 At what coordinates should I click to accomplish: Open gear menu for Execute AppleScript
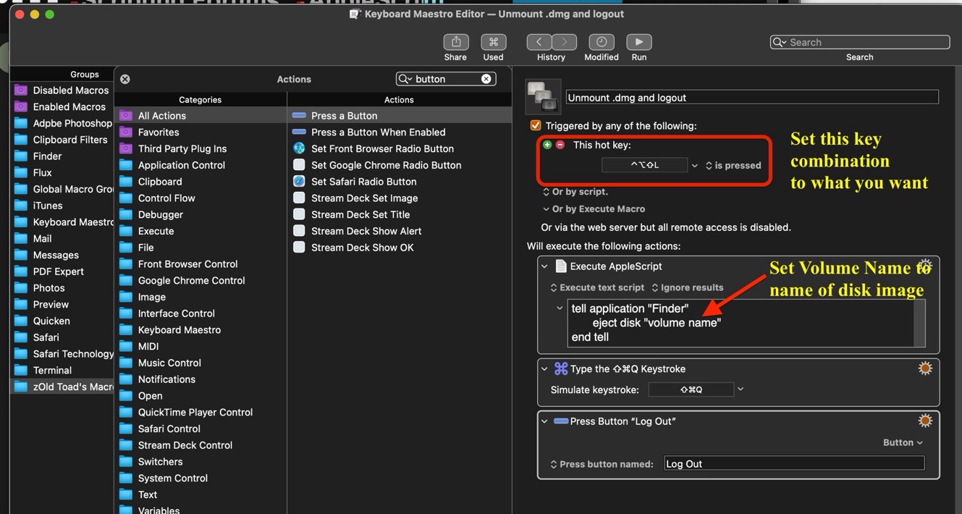pyautogui.click(x=925, y=266)
